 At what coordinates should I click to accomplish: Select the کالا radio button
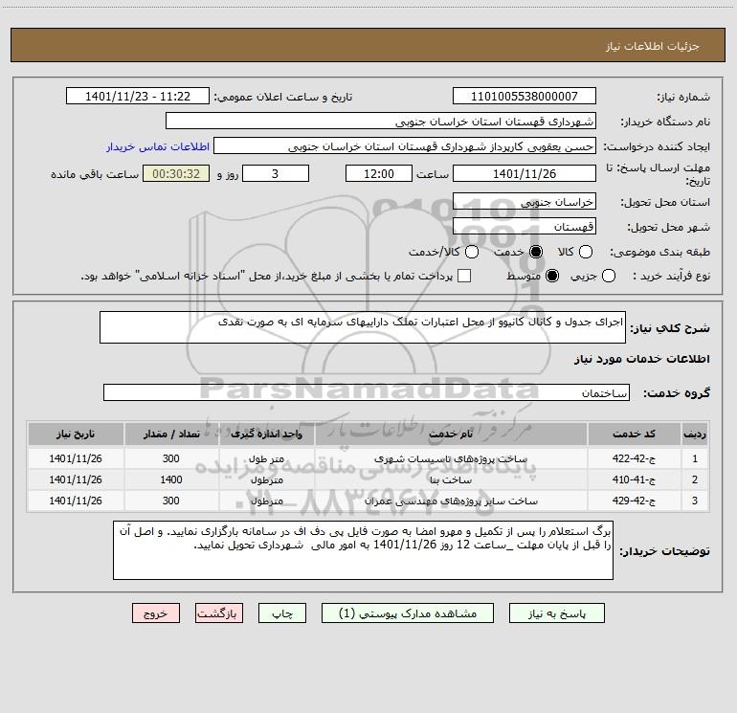tap(585, 252)
